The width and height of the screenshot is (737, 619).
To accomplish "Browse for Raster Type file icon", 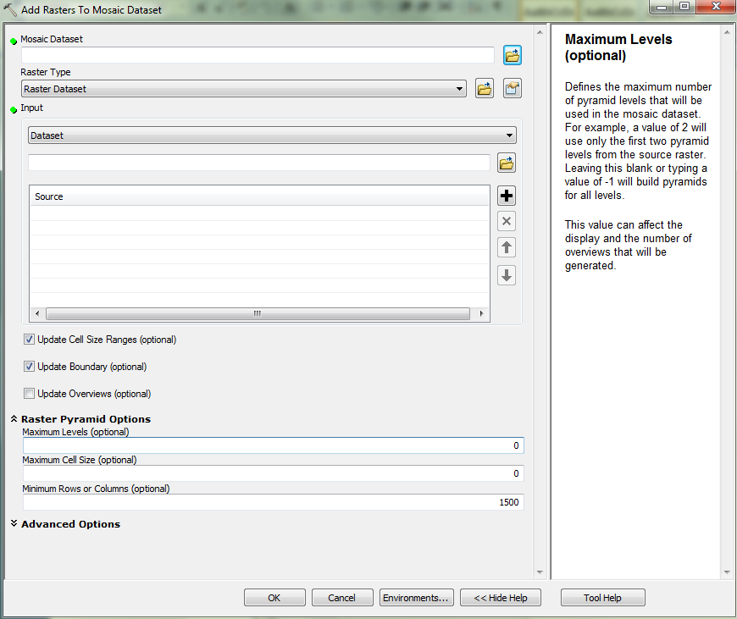I will (x=484, y=88).
